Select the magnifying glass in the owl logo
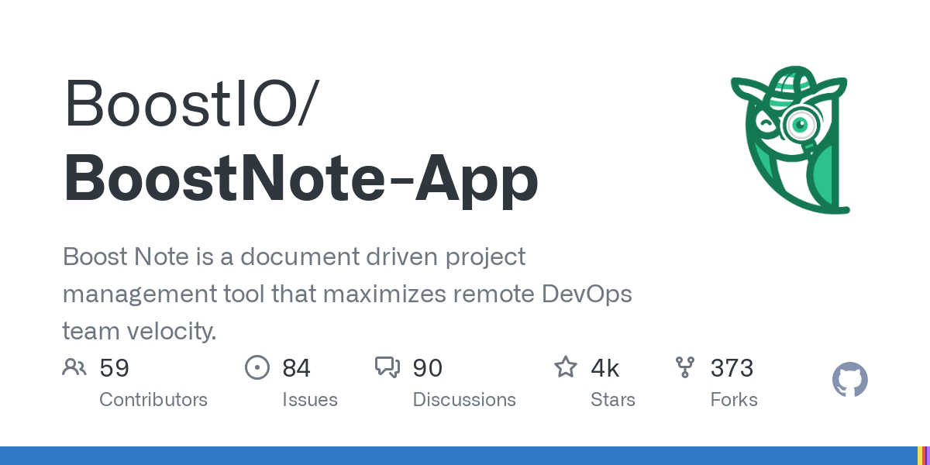This screenshot has height=465, width=930. pyautogui.click(x=798, y=124)
